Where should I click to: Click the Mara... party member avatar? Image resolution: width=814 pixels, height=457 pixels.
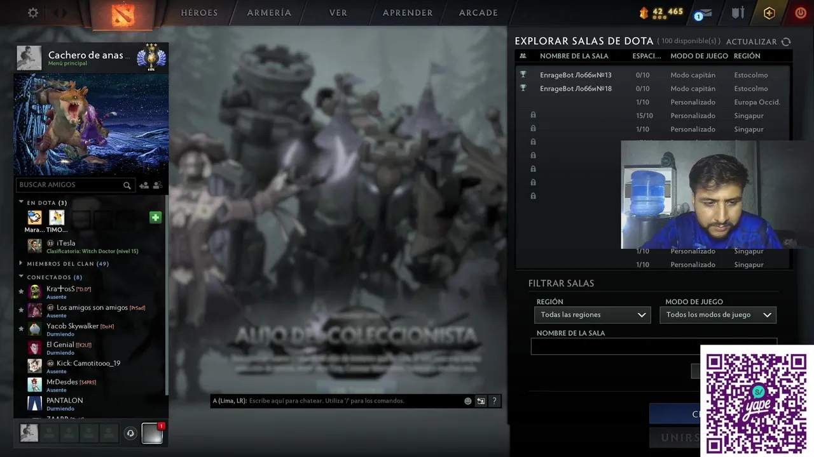coord(34,218)
